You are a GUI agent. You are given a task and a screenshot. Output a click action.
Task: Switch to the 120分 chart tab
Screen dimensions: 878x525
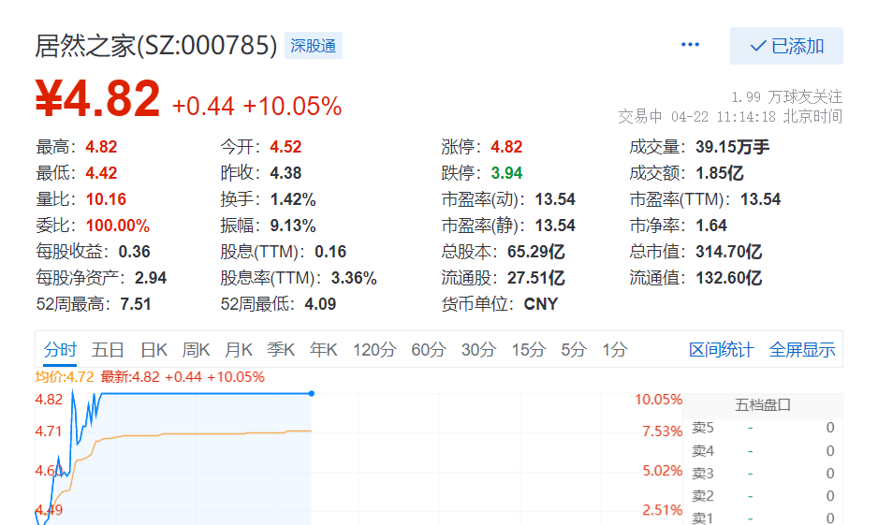(374, 350)
